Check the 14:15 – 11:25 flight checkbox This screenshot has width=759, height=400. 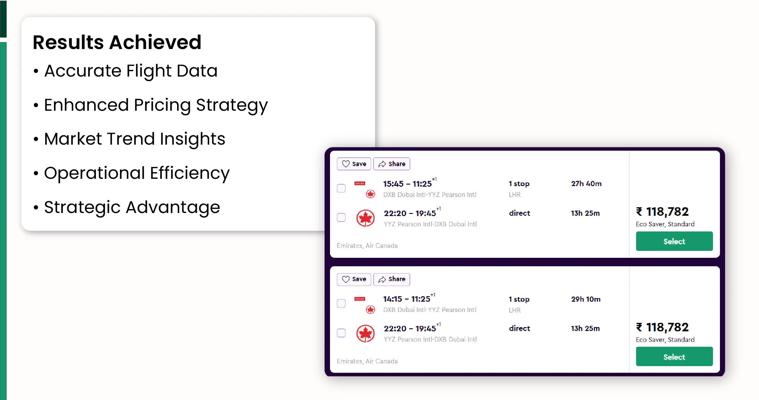[x=341, y=303]
